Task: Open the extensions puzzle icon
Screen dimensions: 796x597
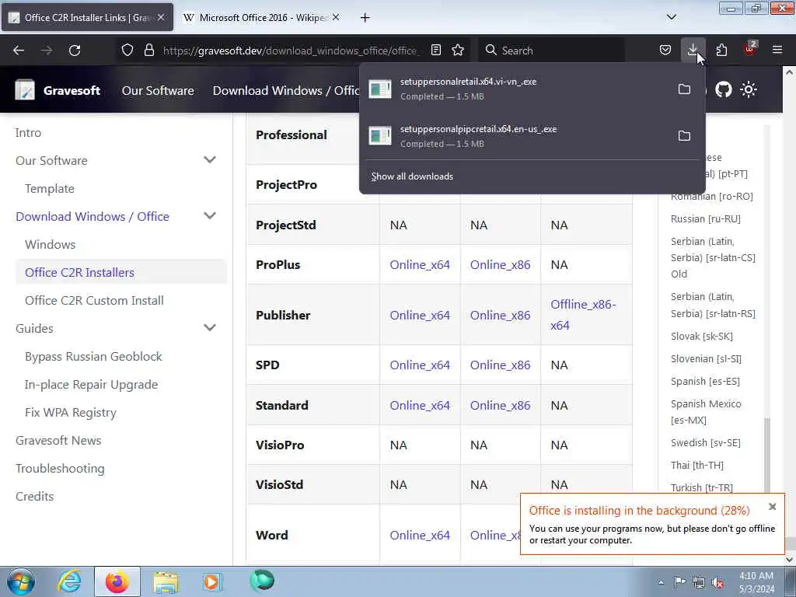Action: (721, 51)
